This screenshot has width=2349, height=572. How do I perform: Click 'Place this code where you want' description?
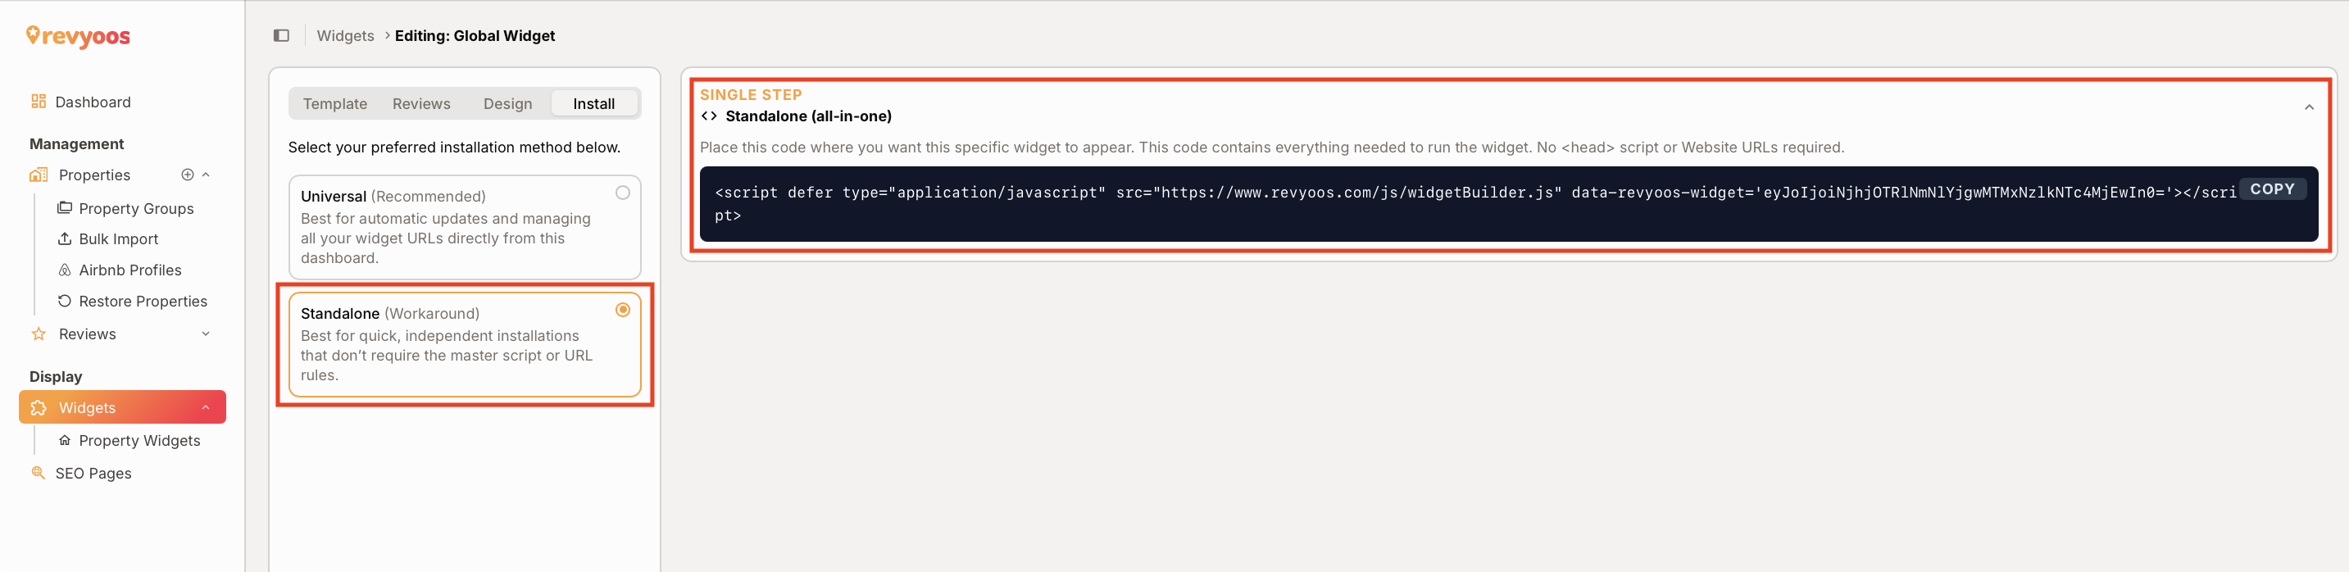(x=1271, y=148)
